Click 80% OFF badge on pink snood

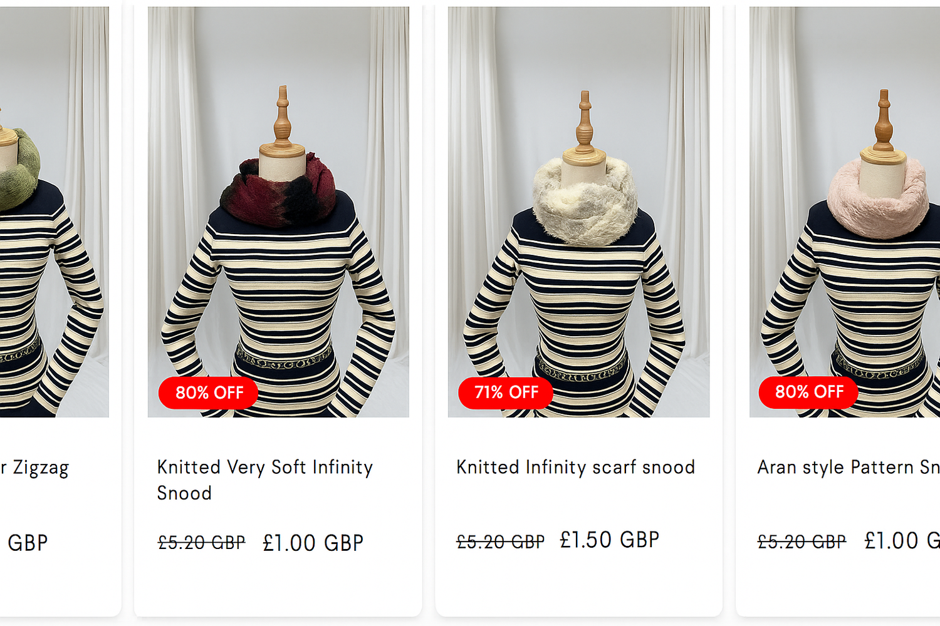808,393
